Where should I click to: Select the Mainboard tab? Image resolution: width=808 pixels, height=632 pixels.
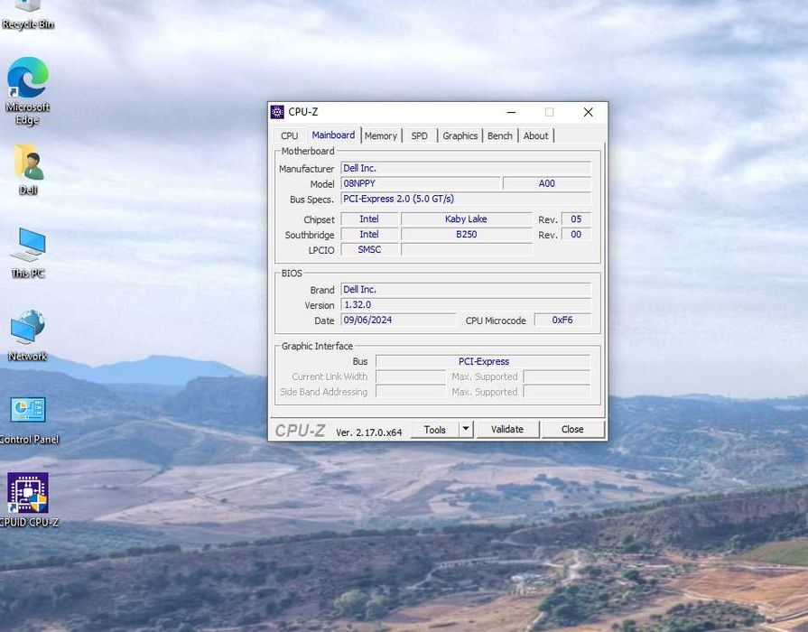pyautogui.click(x=333, y=135)
